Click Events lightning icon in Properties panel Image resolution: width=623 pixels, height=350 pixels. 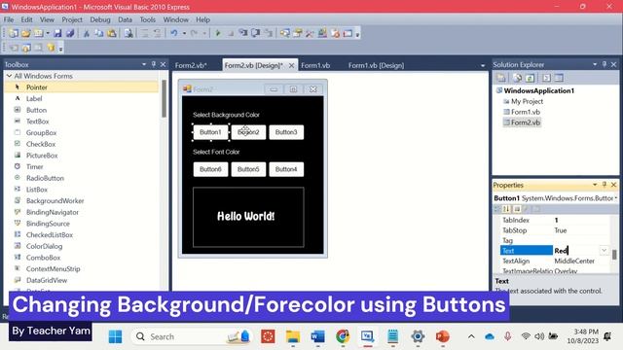click(x=526, y=209)
